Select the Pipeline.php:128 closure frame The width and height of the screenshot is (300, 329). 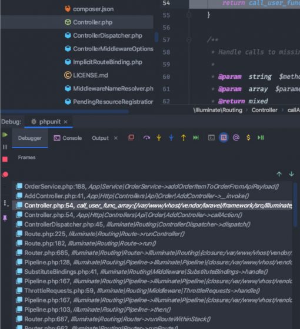[x=152, y=262]
